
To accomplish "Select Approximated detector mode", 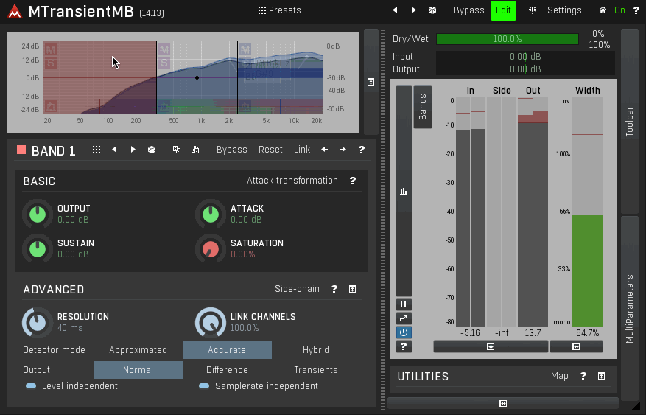I will tap(138, 350).
